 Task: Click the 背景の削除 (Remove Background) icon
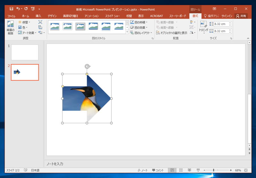[x=10, y=27]
